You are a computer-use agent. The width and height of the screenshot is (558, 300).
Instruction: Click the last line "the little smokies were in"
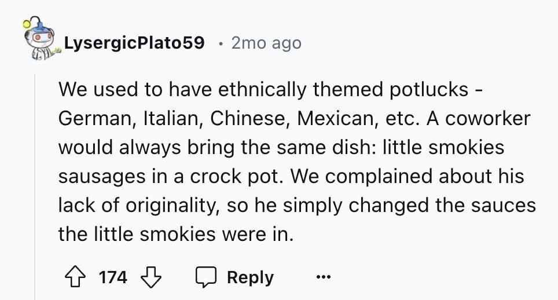pos(176,234)
